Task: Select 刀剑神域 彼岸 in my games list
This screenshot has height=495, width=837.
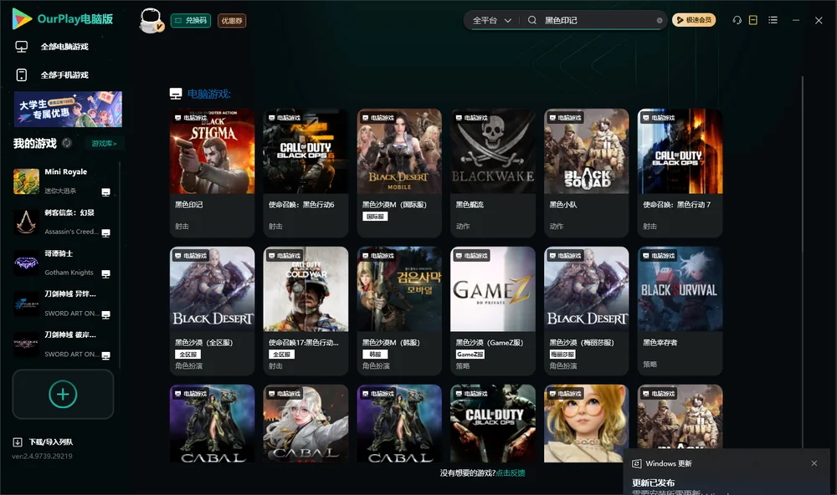Action: pyautogui.click(x=64, y=344)
